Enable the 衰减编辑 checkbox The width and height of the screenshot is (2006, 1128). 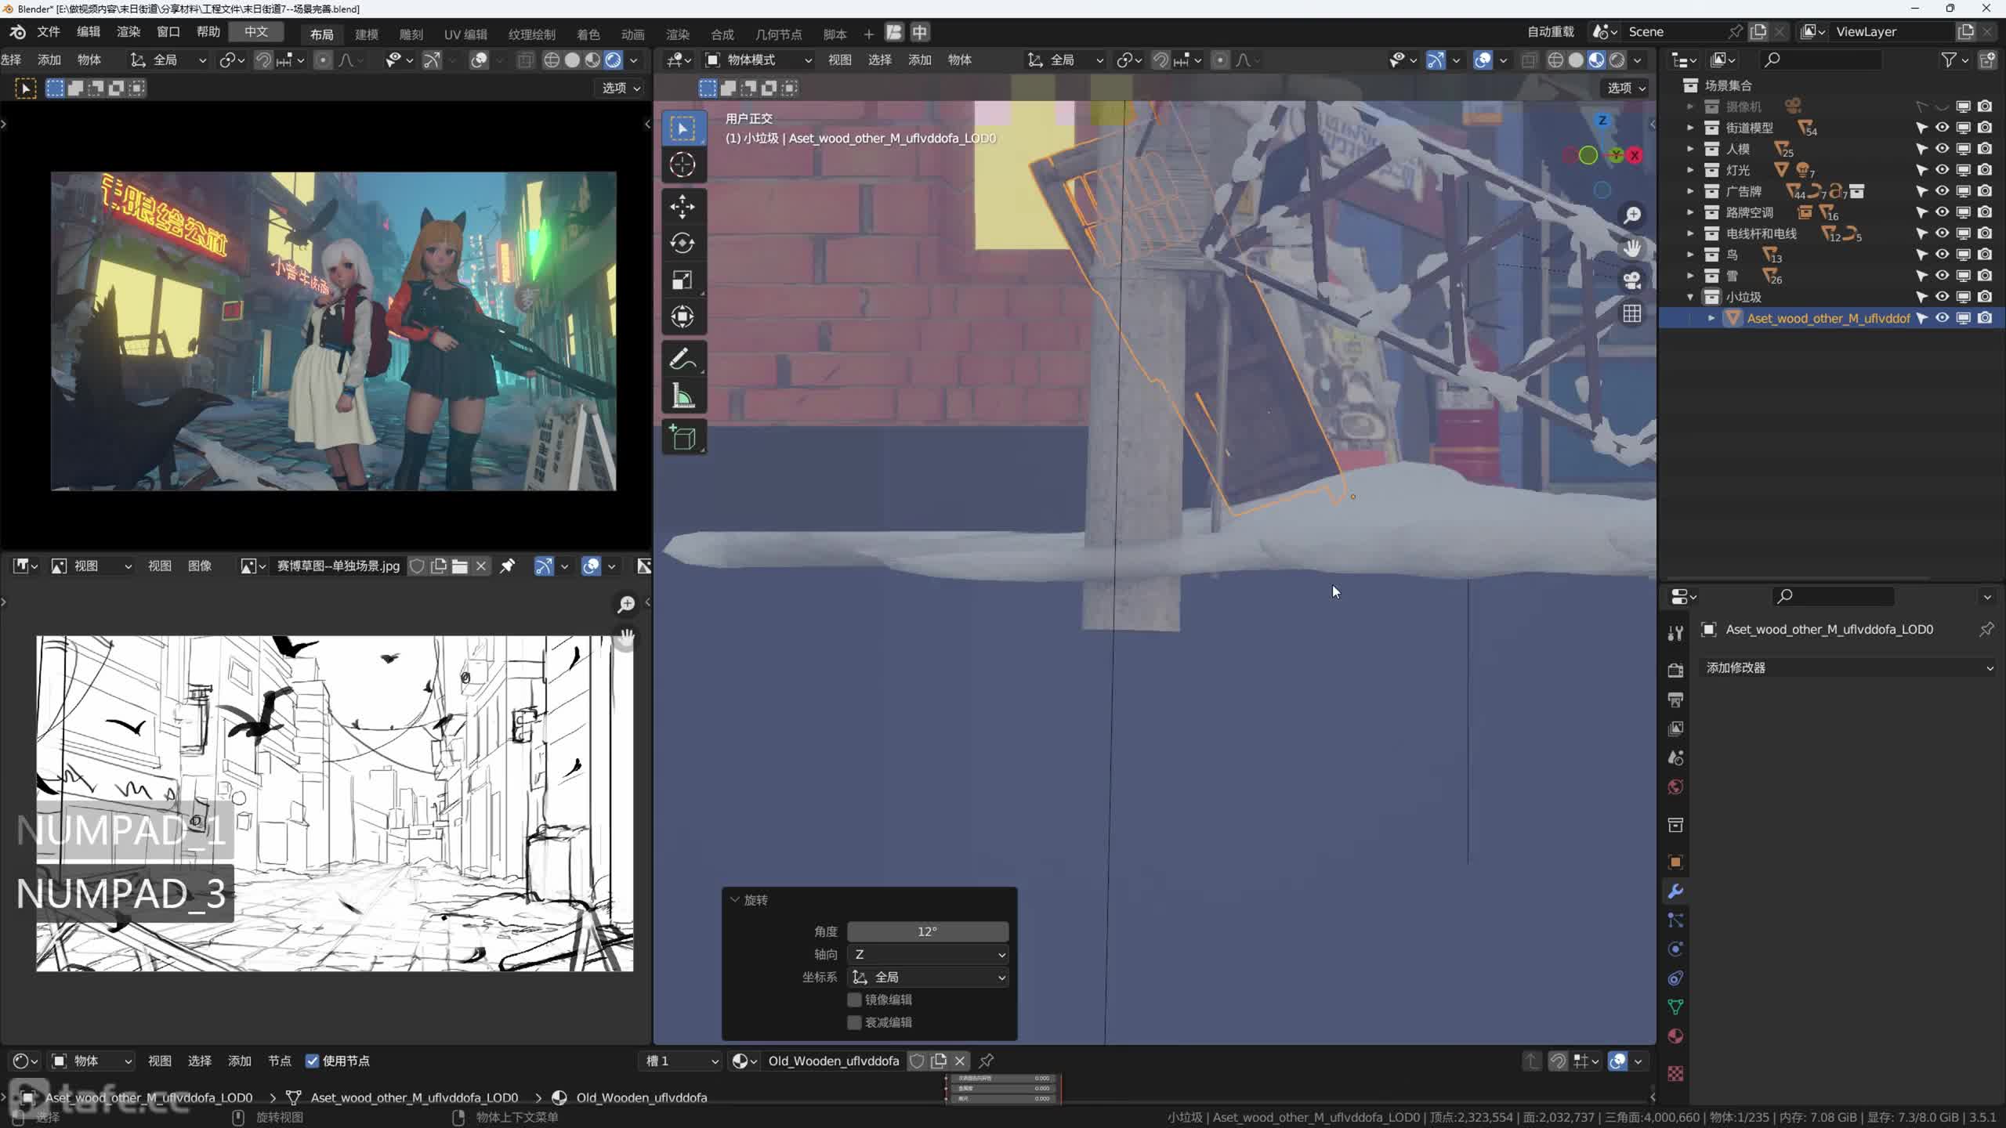[855, 1022]
